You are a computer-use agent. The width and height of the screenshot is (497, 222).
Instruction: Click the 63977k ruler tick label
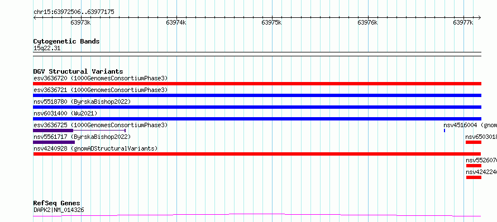coord(463,22)
